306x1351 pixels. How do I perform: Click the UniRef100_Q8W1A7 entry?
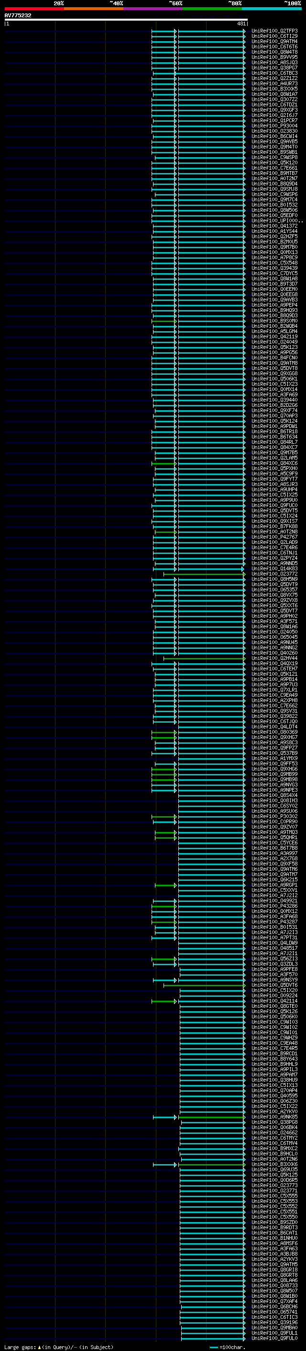pos(274,94)
